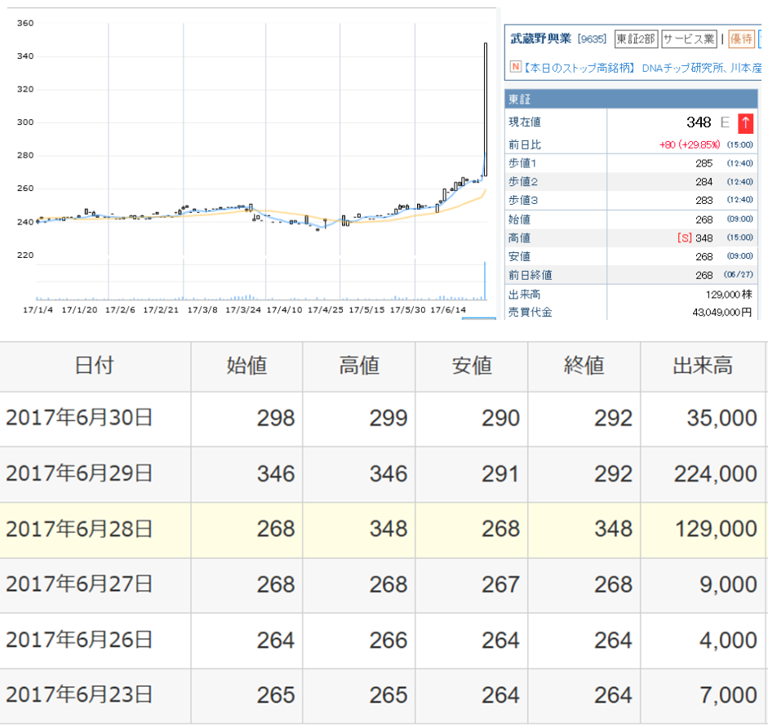The image size is (768, 727).
Task: Click the red [S] stop-high marker
Action: pos(685,237)
